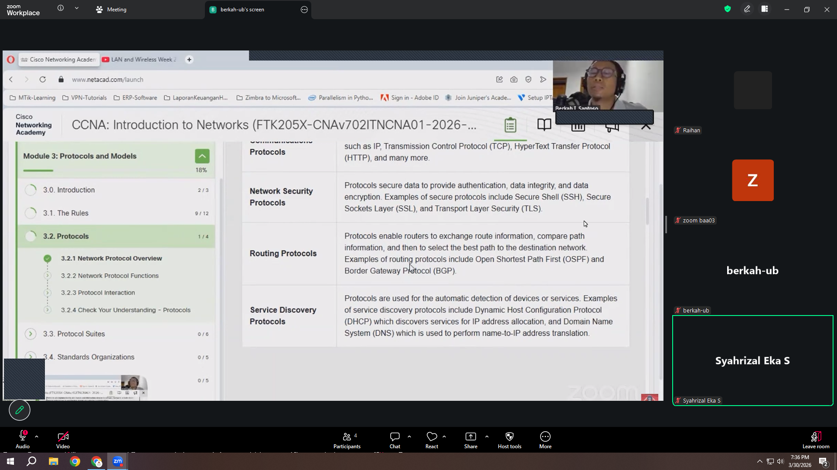Screen dimensions: 837x470
Task: Open a new browser tab
Action: 189,60
